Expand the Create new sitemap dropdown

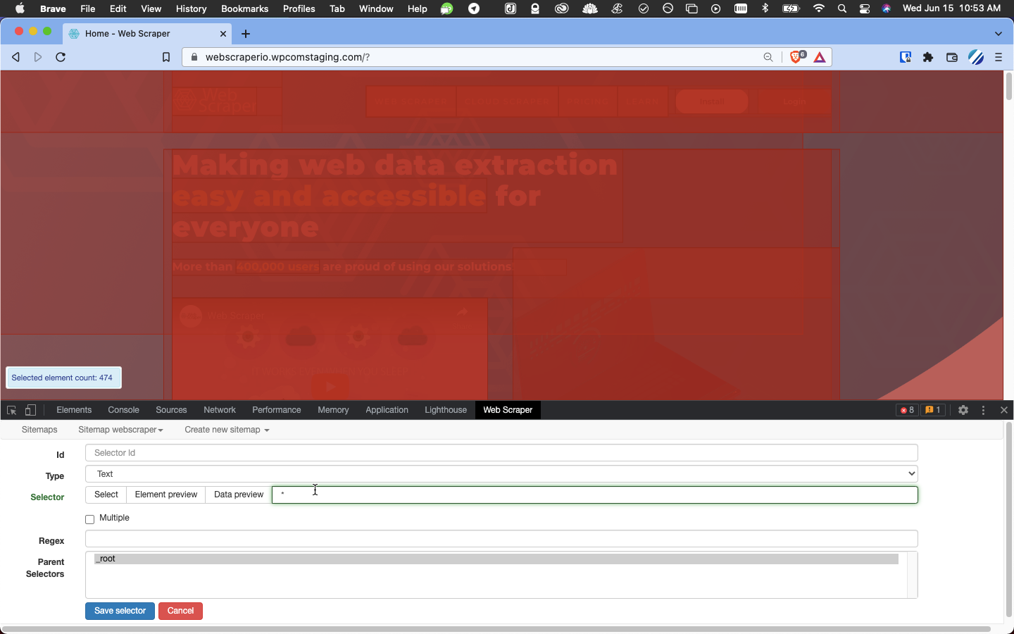227,430
